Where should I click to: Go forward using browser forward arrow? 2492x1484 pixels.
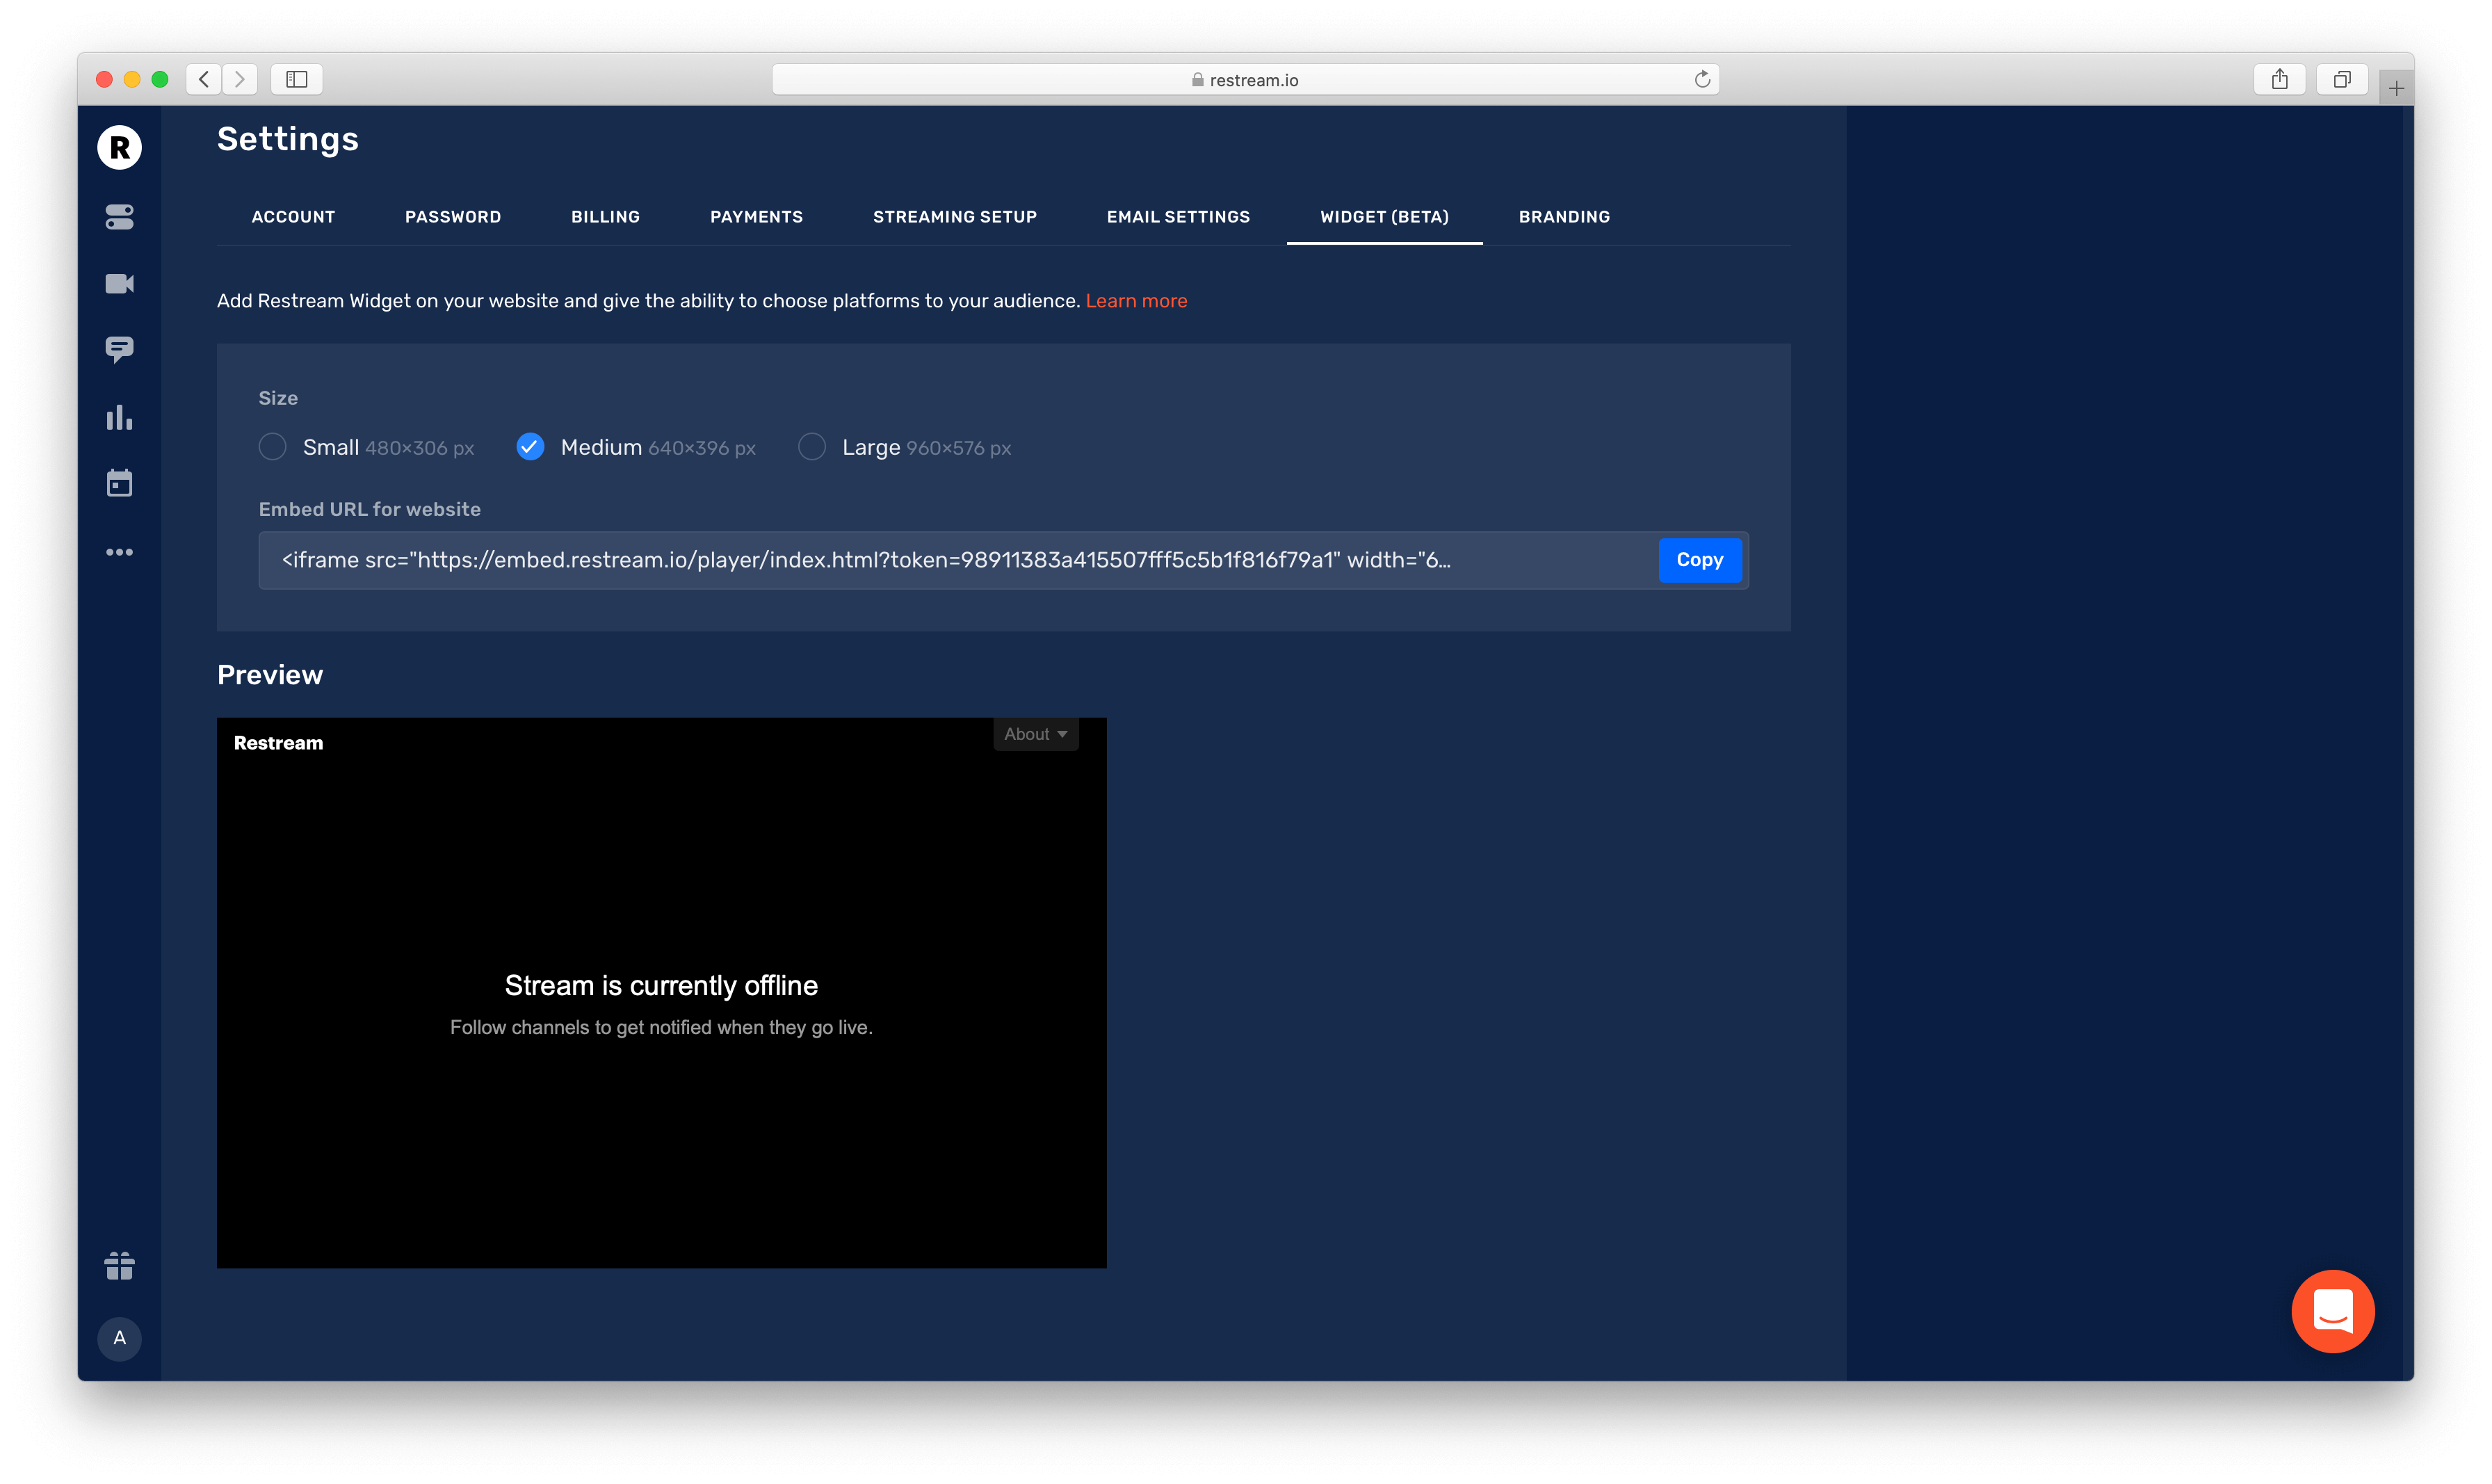[240, 79]
